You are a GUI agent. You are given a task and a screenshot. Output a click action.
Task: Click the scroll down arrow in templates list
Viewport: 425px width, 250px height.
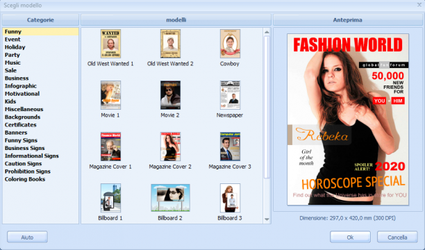[x=267, y=219]
